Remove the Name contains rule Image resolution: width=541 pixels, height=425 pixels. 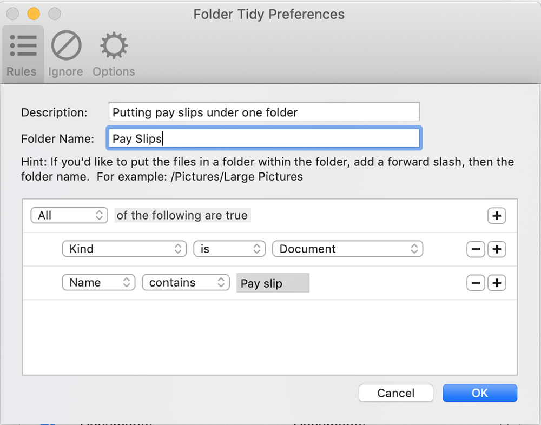pyautogui.click(x=476, y=283)
